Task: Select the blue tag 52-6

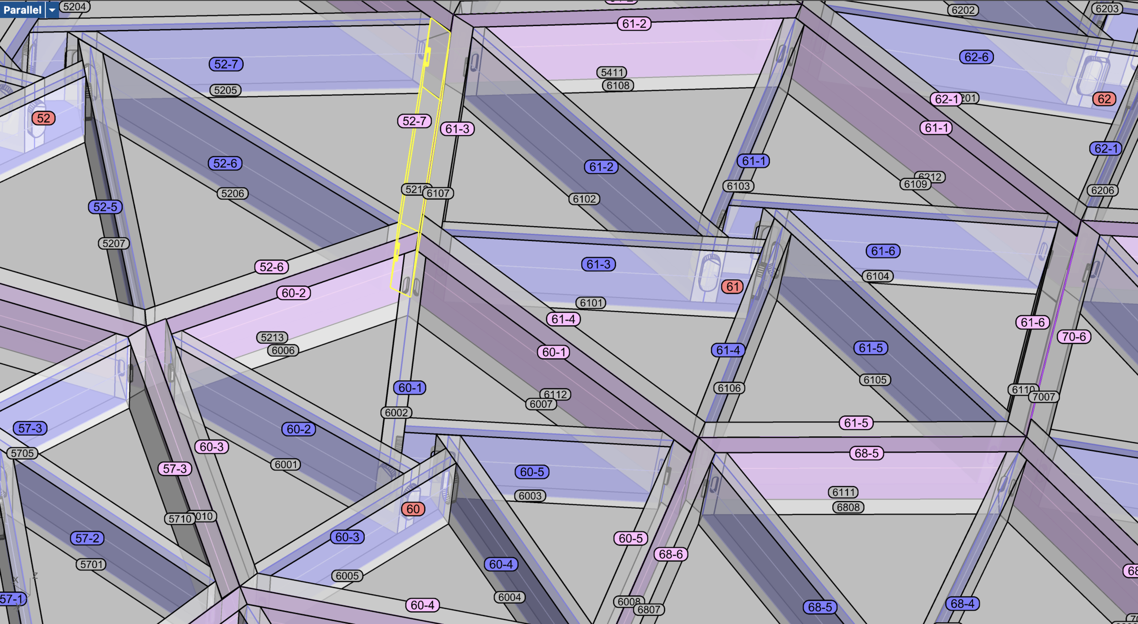Action: [225, 164]
